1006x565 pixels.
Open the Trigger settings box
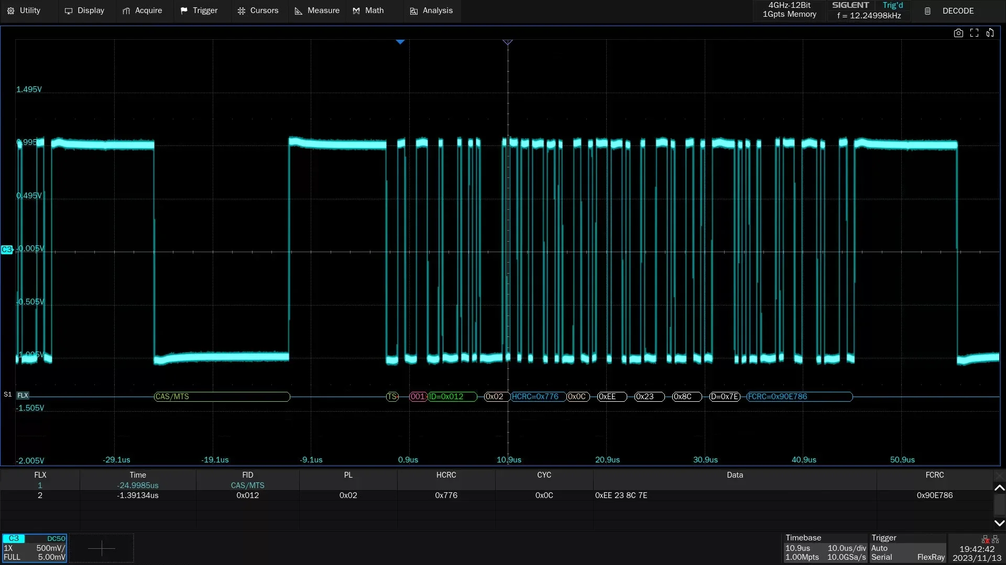pos(907,548)
